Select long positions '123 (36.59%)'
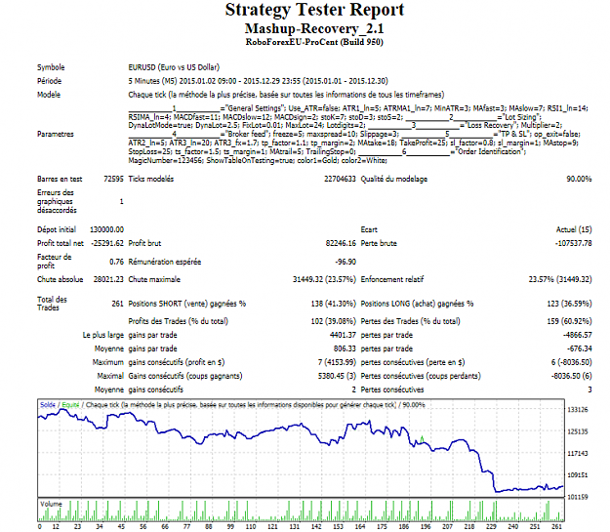Screen dimensions: 610x532 coord(570,304)
